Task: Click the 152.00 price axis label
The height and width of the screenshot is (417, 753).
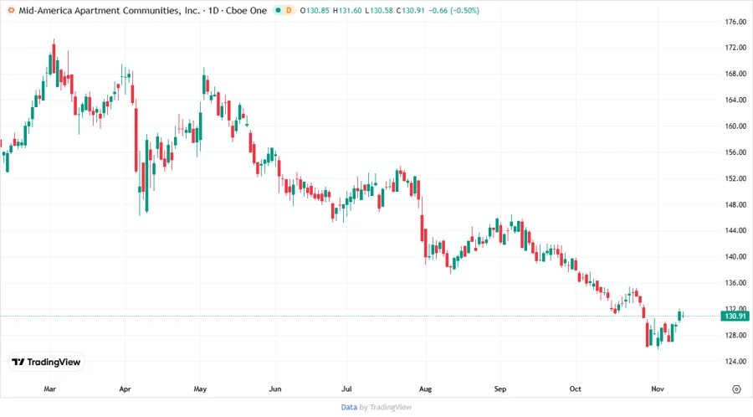Action: click(x=735, y=178)
